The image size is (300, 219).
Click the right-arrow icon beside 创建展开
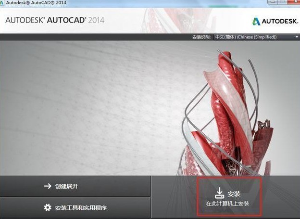pos(47,186)
